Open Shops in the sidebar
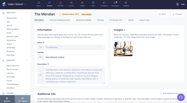The image size is (187, 103). (x=9, y=44)
